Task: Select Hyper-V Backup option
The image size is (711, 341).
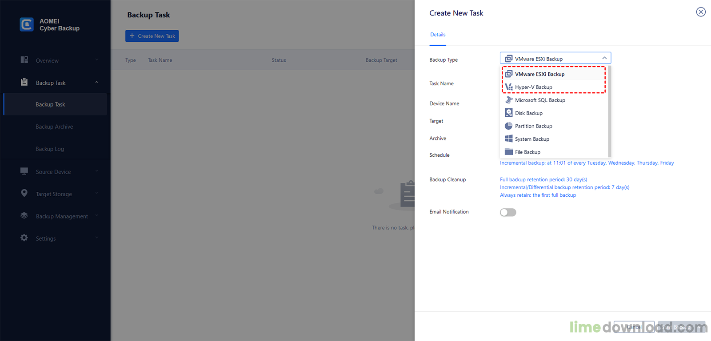Action: (554, 87)
